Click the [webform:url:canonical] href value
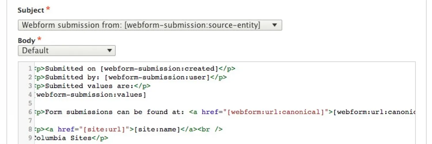The height and width of the screenshot is (144, 432). [x=276, y=112]
